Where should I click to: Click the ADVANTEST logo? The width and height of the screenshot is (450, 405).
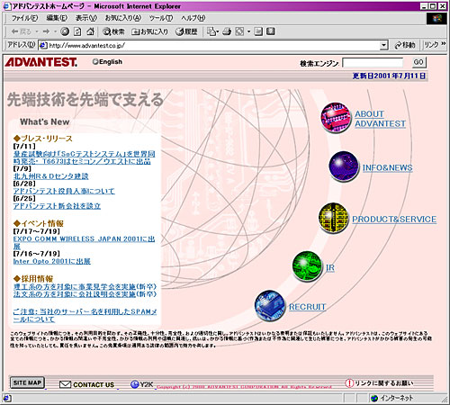41,62
